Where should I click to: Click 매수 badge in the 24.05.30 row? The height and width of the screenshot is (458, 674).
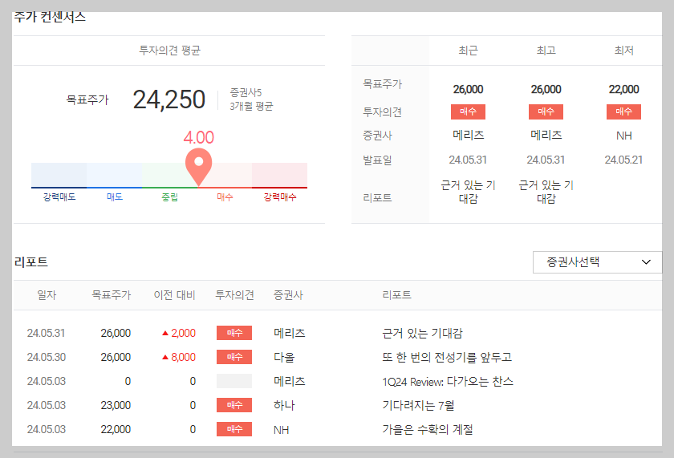[234, 357]
